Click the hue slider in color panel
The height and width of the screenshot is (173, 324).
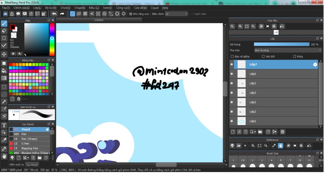click(52, 39)
